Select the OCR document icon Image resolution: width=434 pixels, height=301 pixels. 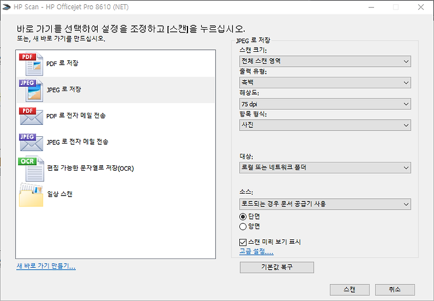(31, 169)
